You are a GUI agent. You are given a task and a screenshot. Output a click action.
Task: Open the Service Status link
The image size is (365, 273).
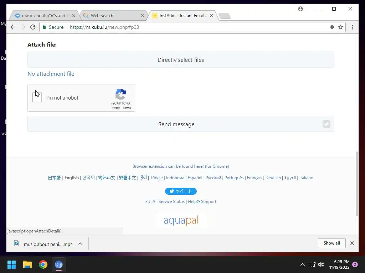click(171, 202)
